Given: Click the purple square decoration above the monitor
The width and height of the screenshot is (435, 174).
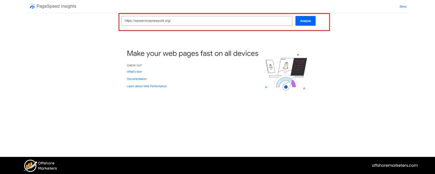Looking at the screenshot, I should tap(298, 55).
